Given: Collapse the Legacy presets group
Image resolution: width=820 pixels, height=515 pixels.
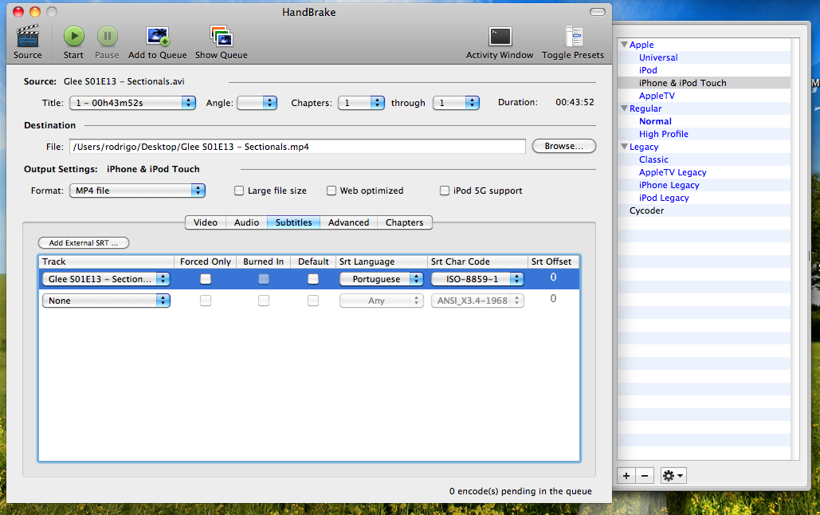Looking at the screenshot, I should coord(624,147).
